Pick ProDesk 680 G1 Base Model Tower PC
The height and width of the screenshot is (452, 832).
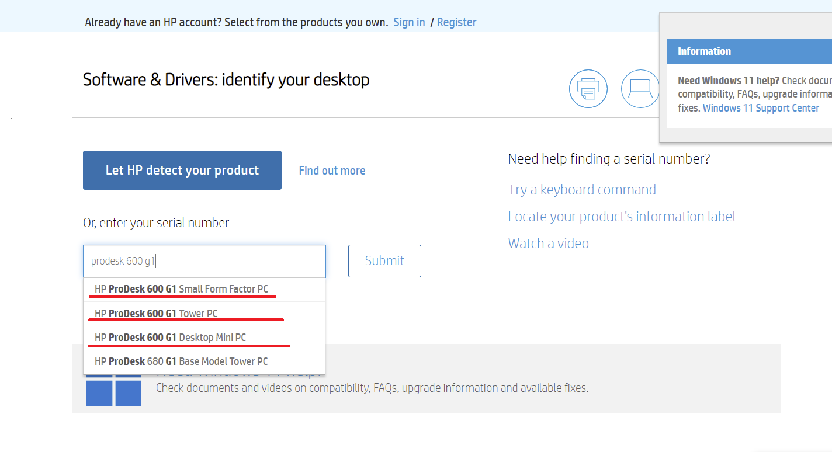pos(181,361)
